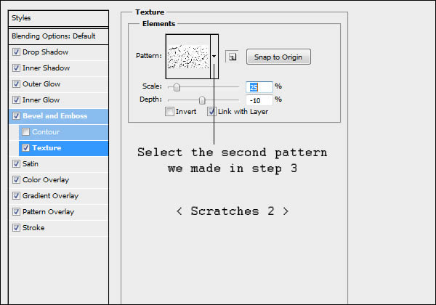The height and width of the screenshot is (305, 436).
Task: Enable the Invert checkbox
Action: (x=169, y=112)
